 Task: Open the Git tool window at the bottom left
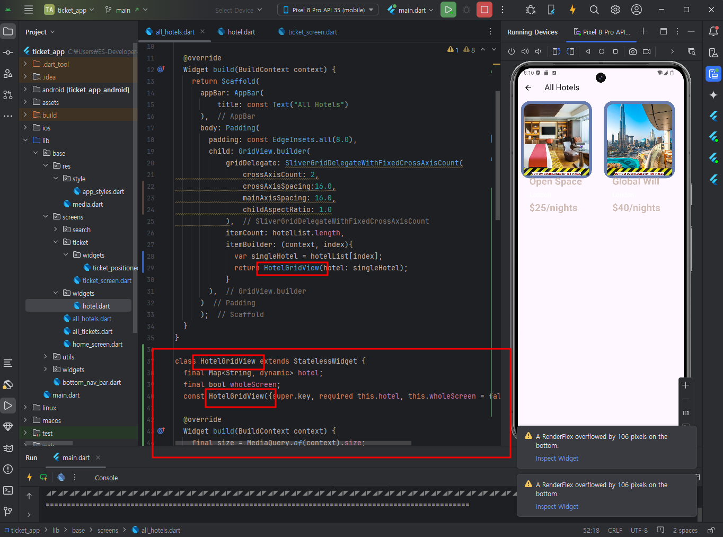click(8, 512)
